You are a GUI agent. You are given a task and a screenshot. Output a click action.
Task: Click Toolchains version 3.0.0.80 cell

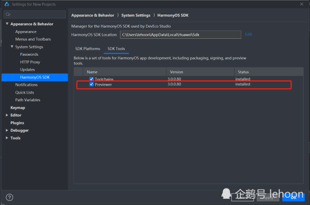pyautogui.click(x=174, y=79)
